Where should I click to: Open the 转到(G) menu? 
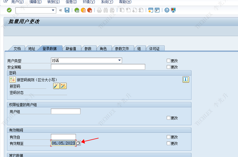point(53,2)
